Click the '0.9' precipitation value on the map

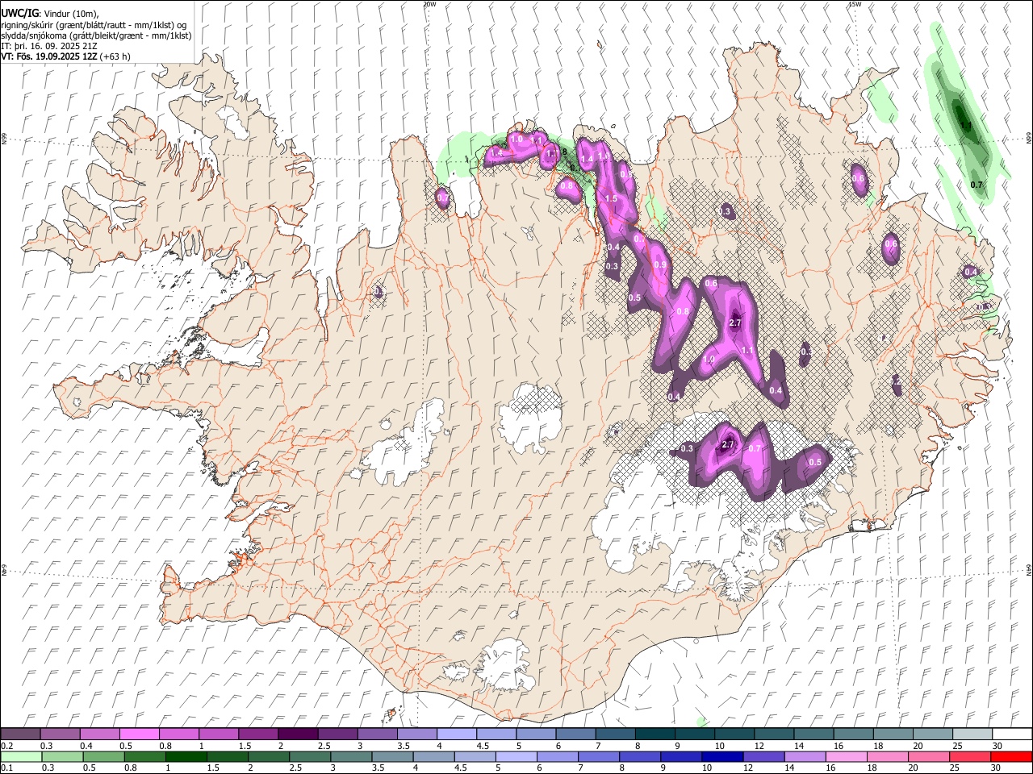(x=660, y=264)
